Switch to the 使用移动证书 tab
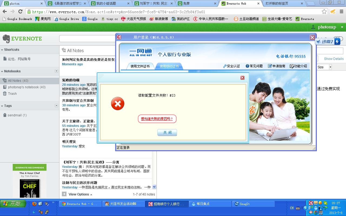This screenshot has height=216, width=346. (x=169, y=66)
